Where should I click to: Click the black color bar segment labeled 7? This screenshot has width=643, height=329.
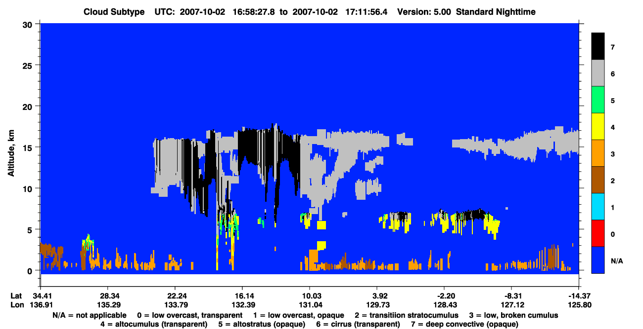point(598,46)
